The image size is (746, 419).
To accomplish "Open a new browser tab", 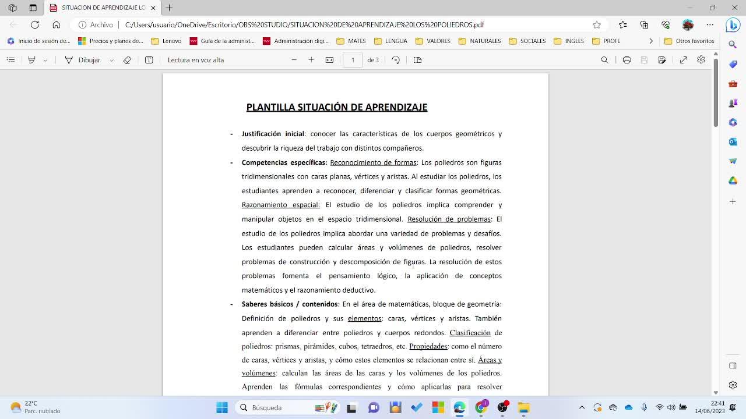I will [169, 8].
